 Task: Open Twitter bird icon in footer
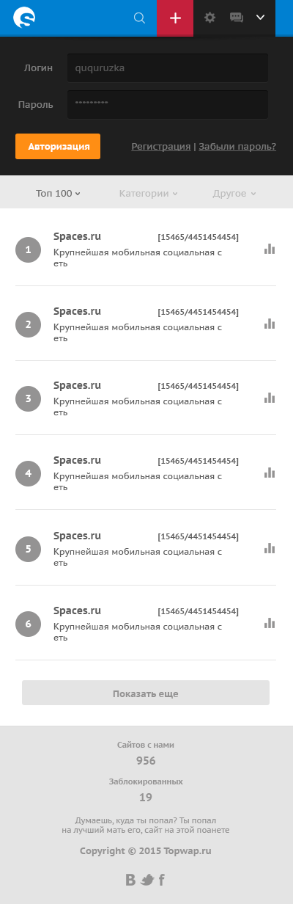tap(147, 880)
